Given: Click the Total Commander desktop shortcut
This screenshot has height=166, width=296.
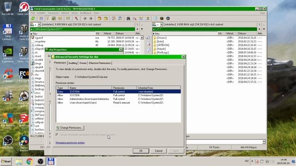Looking at the screenshot, I should 8,32.
